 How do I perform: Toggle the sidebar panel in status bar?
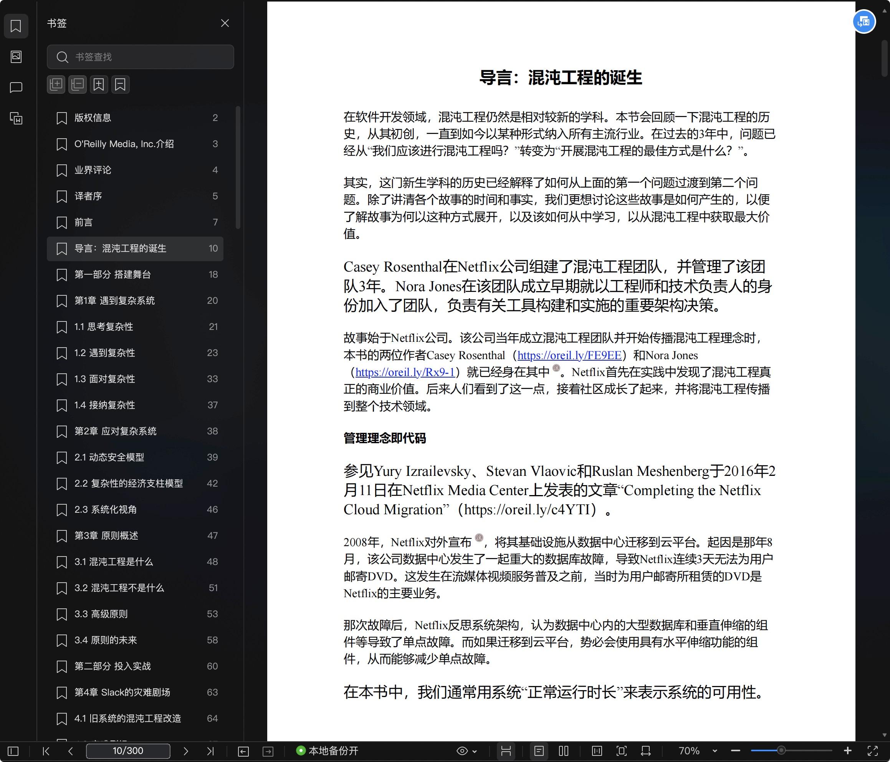[x=13, y=751]
